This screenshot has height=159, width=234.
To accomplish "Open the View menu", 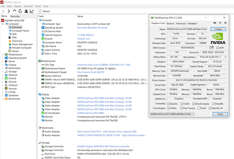I will click(9, 6).
